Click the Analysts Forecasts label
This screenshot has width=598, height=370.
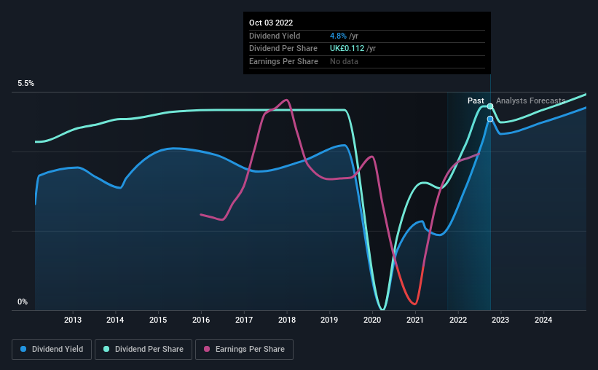[x=530, y=101]
